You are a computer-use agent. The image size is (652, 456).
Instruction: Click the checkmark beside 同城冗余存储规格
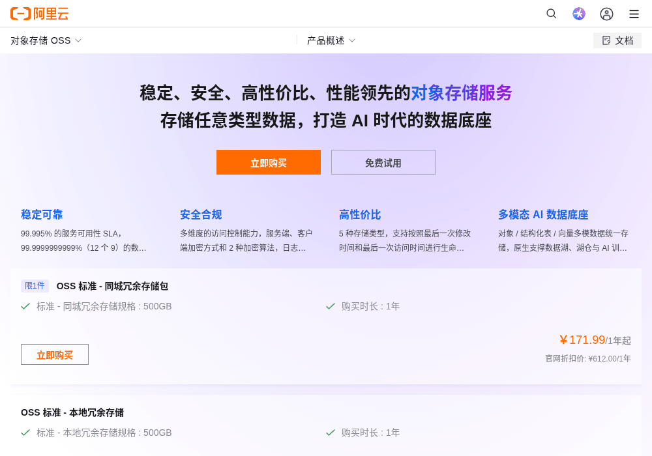[x=25, y=306]
